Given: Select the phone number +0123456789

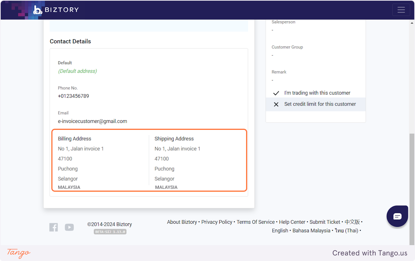Looking at the screenshot, I should 73,96.
